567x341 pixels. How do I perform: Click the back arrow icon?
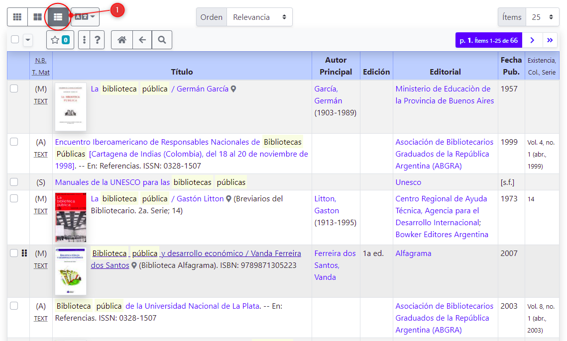click(x=142, y=40)
